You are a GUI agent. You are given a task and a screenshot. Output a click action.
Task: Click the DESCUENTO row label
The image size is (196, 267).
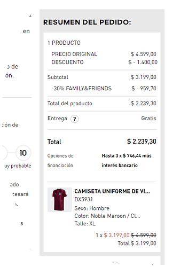[67, 62]
